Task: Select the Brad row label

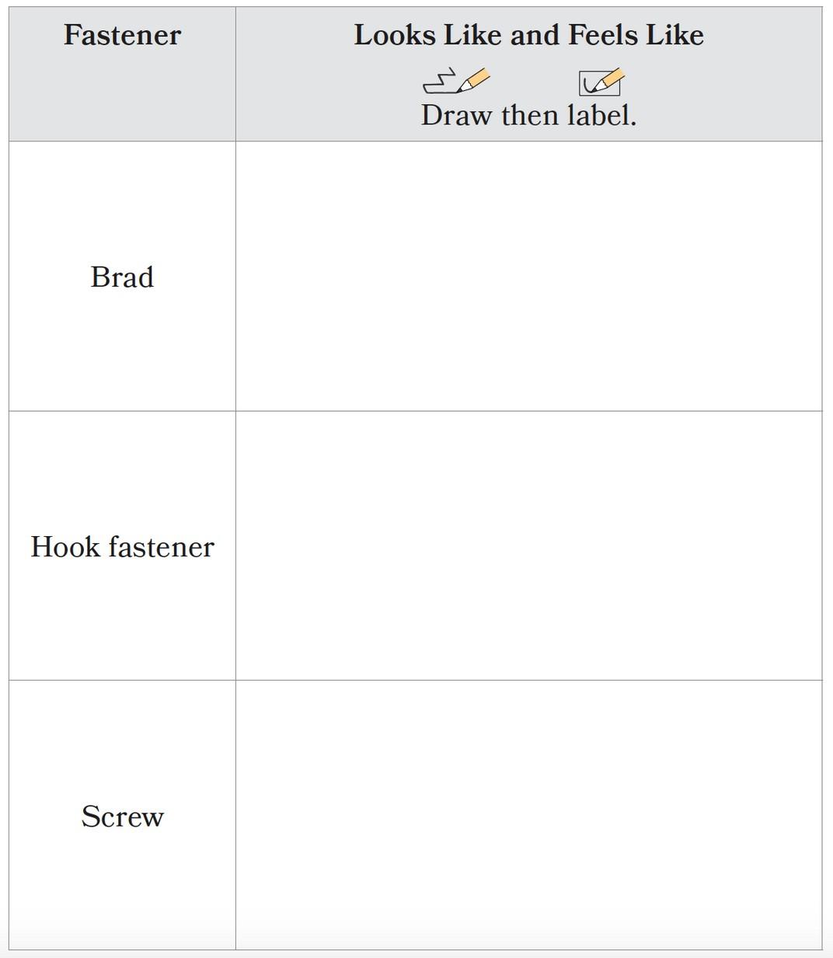Action: [122, 277]
